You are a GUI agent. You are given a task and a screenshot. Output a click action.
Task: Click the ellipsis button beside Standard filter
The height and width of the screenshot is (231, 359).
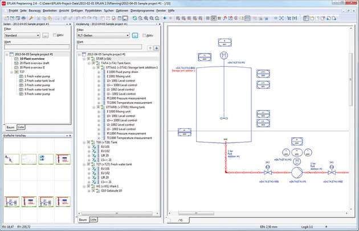click(46, 35)
